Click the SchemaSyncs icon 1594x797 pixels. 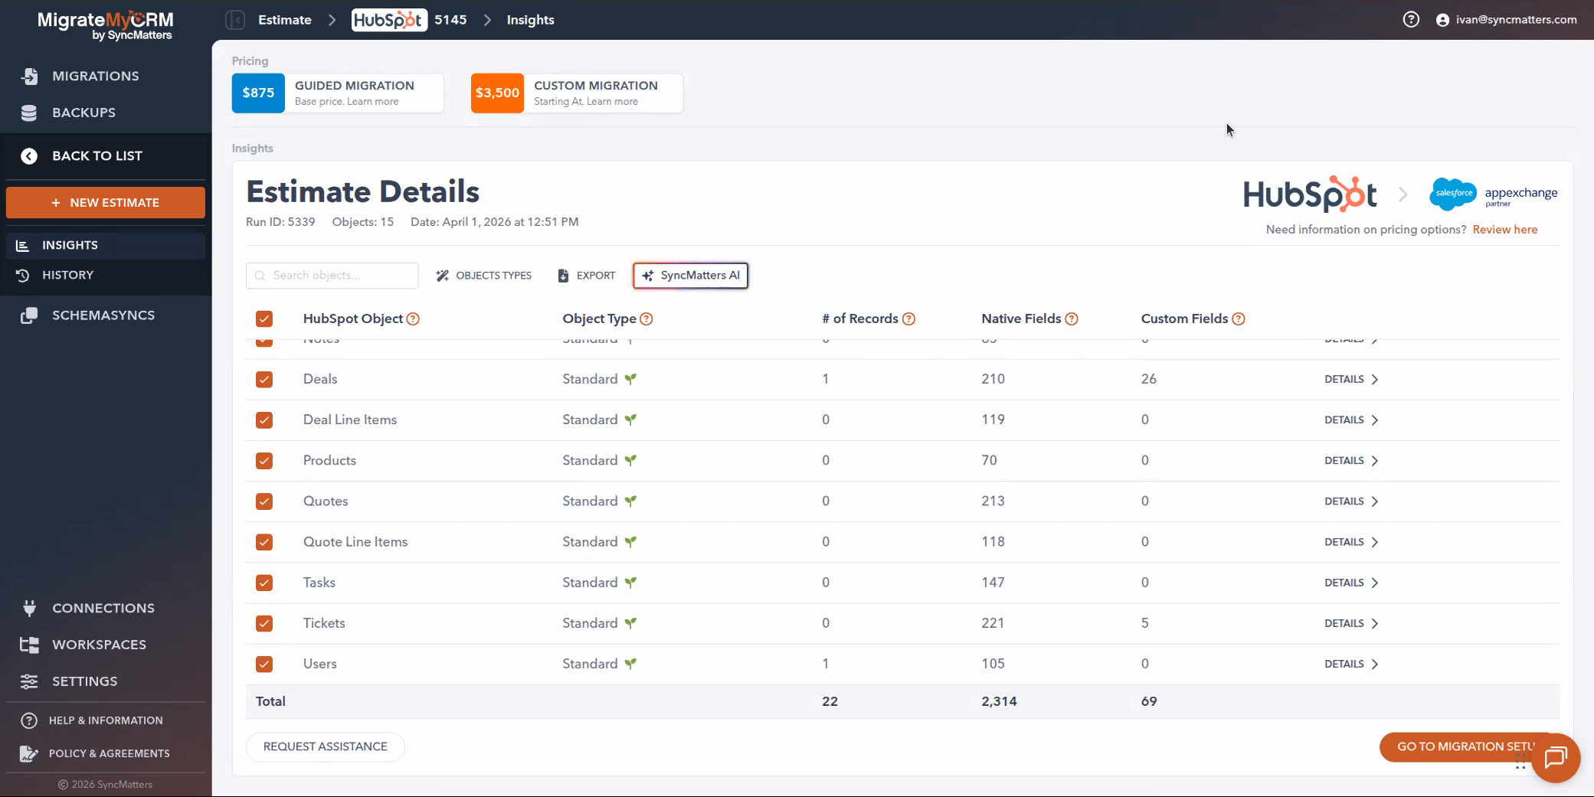click(x=29, y=315)
